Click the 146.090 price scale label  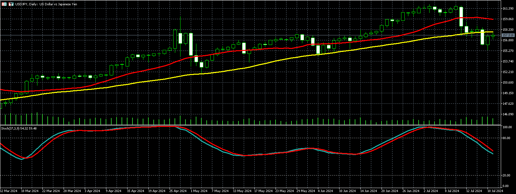pyautogui.click(x=508, y=114)
